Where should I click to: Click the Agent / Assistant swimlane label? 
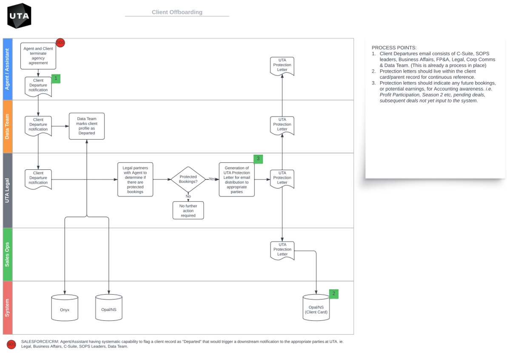(7, 68)
